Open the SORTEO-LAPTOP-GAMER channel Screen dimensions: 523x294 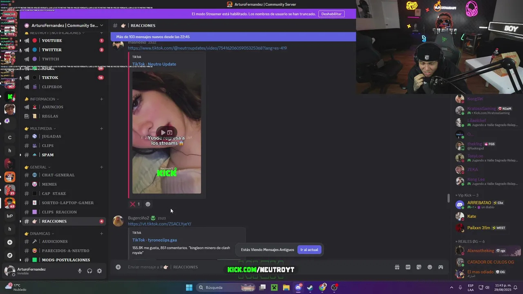point(64,203)
